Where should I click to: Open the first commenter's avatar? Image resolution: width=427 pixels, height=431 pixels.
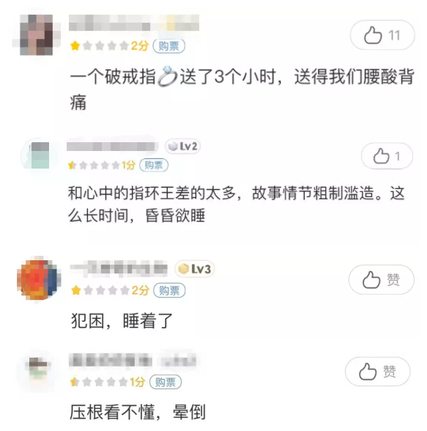[36, 35]
